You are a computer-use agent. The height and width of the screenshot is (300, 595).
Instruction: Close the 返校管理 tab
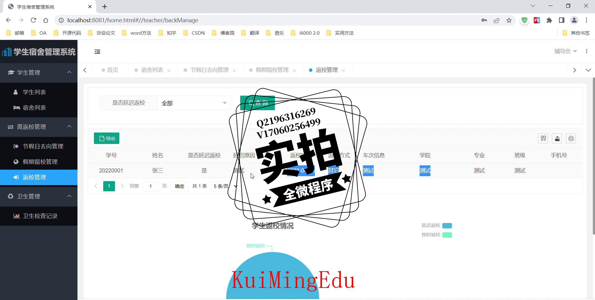coord(343,71)
